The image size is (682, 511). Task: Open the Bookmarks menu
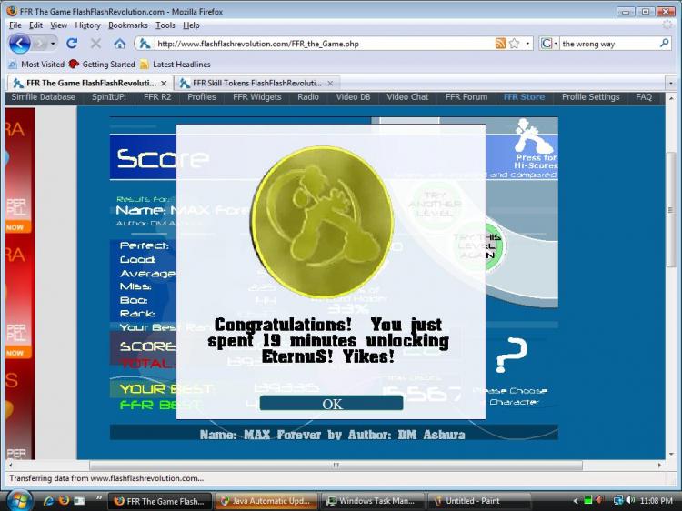pos(128,25)
